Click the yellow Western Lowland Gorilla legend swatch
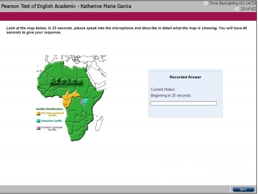The width and height of the screenshot is (258, 194). click(x=38, y=114)
